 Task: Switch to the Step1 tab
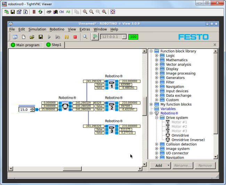(x=54, y=45)
